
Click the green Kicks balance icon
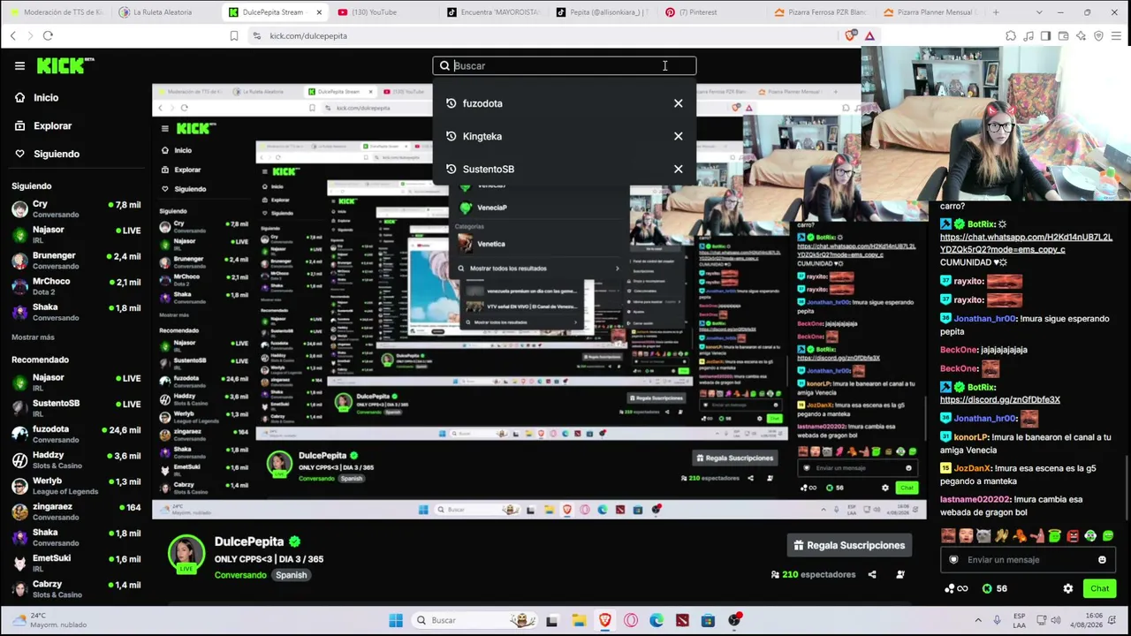[x=987, y=588]
